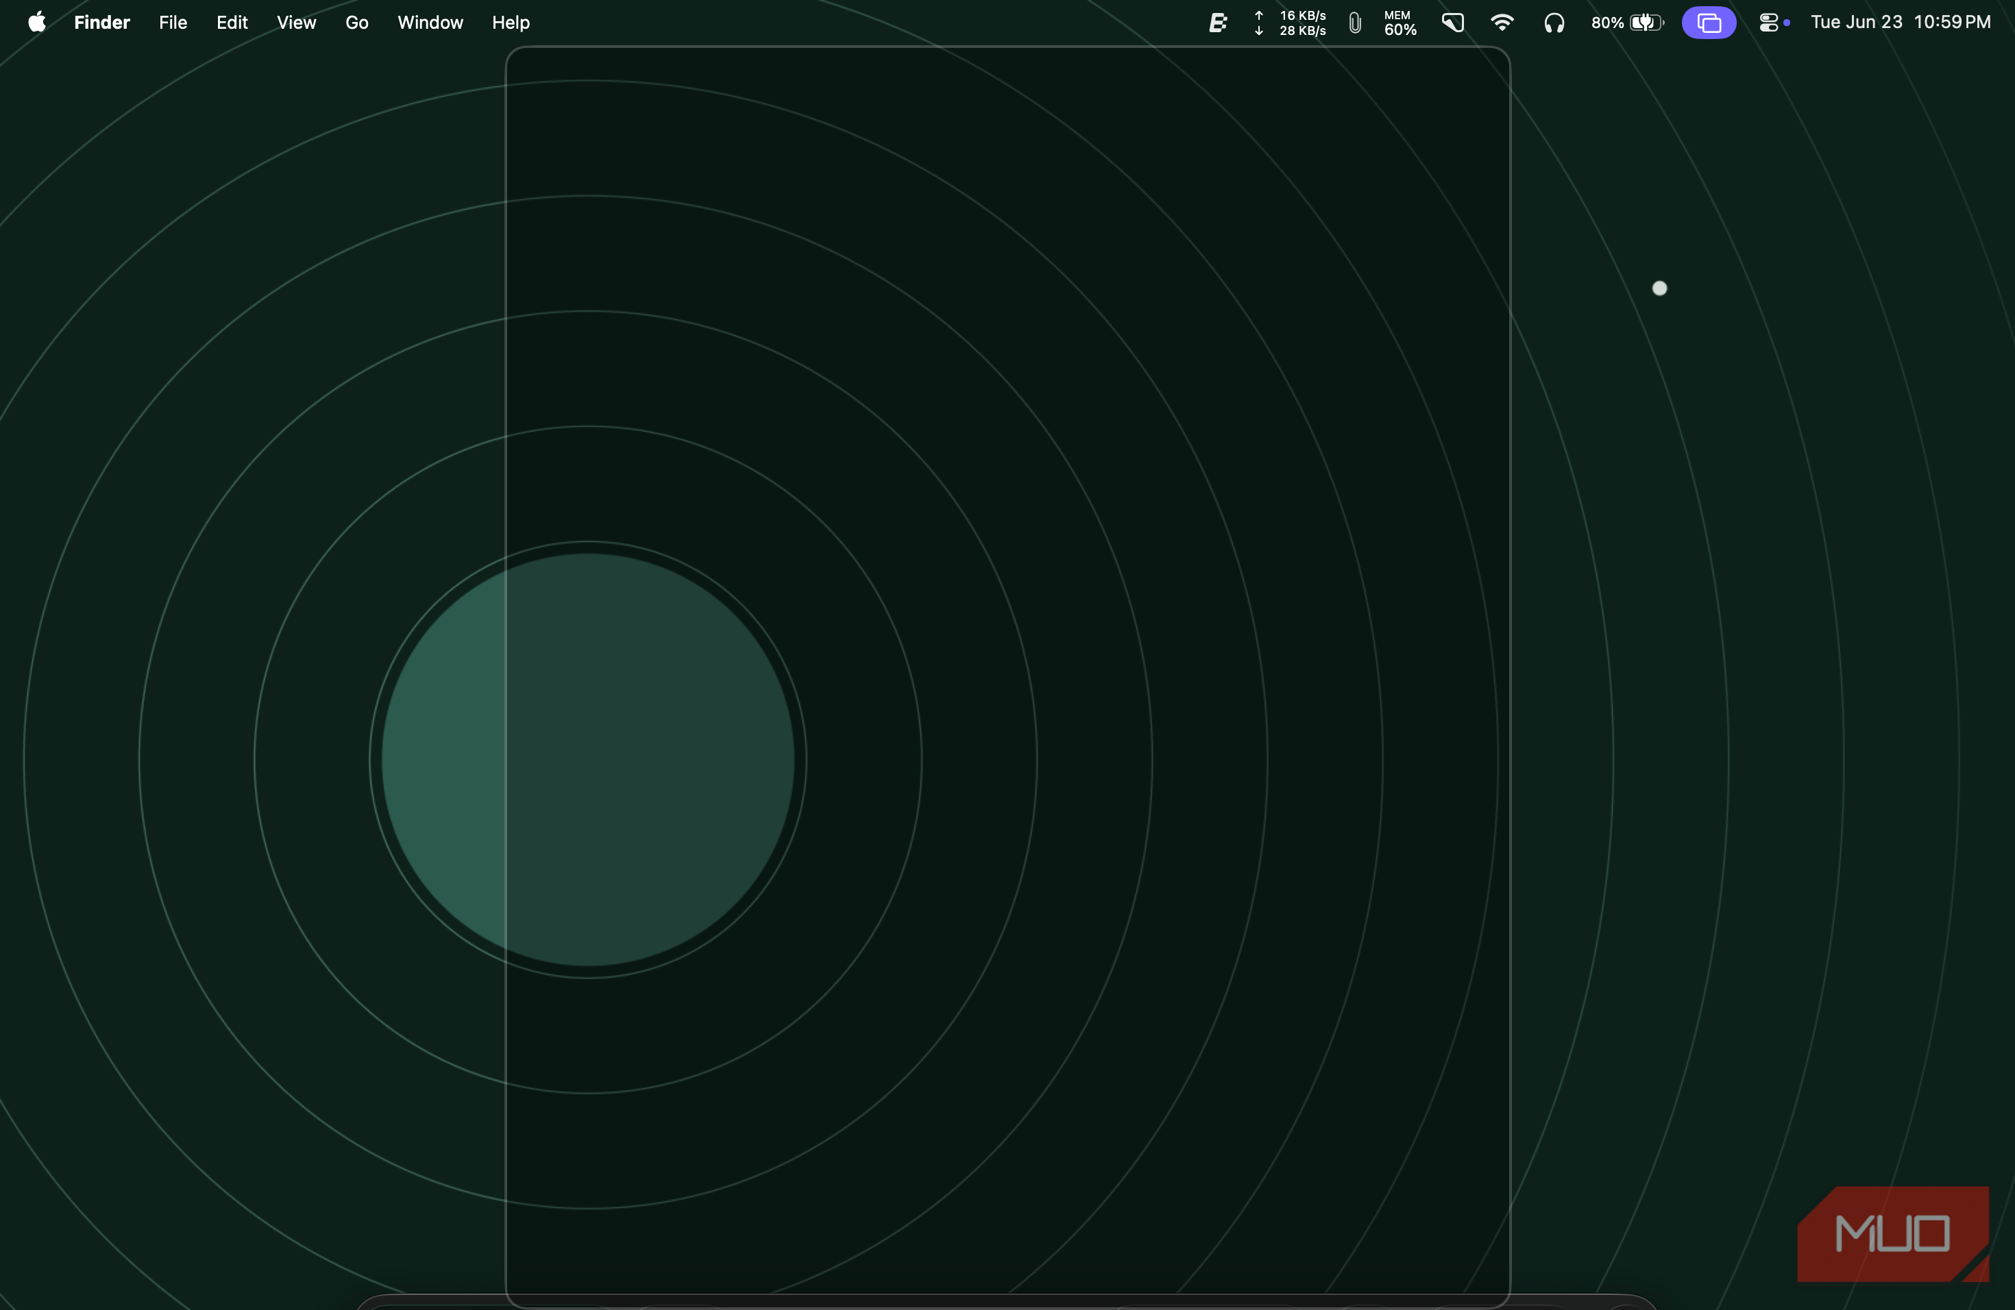This screenshot has height=1310, width=2015.
Task: Open the Go menu
Action: [x=356, y=23]
